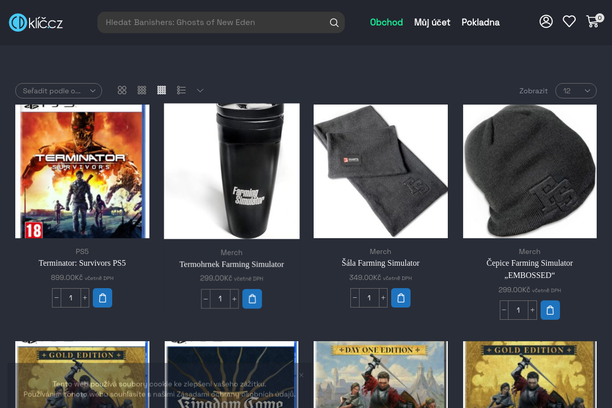The height and width of the screenshot is (408, 612).
Task: Add Šála Farming Simulator to cart
Action: pyautogui.click(x=401, y=298)
